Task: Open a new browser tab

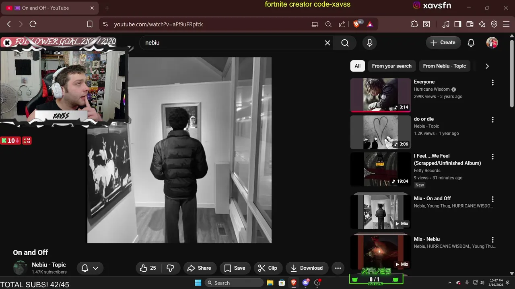Action: [x=107, y=8]
